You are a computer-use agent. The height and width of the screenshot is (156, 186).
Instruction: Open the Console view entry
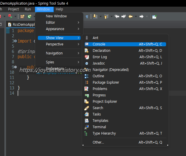tap(125, 44)
